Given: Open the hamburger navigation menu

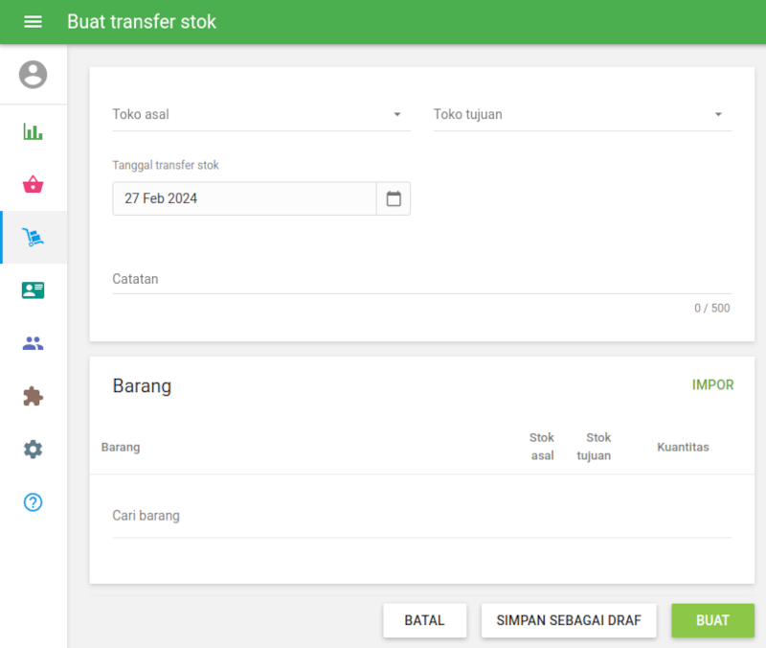Looking at the screenshot, I should (x=33, y=21).
